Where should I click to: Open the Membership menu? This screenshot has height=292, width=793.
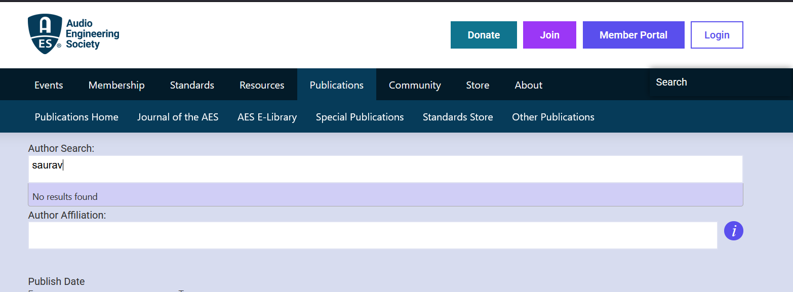(x=116, y=85)
